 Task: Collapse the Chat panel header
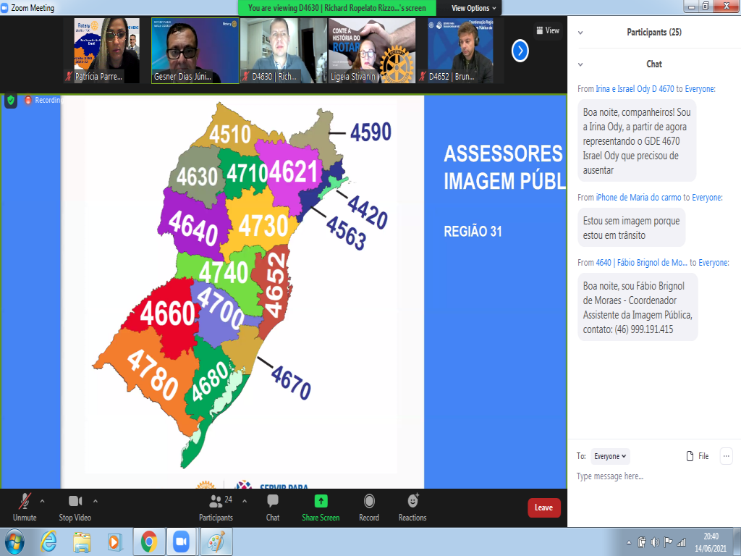[580, 64]
